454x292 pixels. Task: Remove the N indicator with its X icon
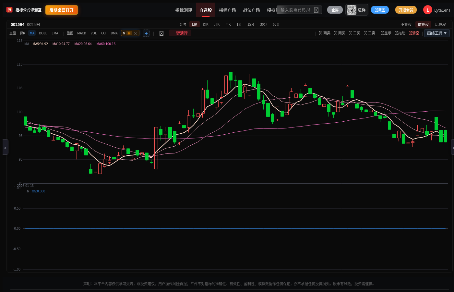click(x=136, y=33)
